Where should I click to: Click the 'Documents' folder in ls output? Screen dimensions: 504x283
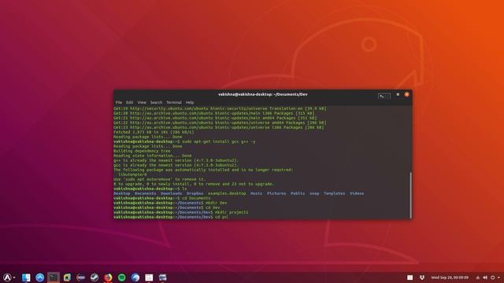click(x=145, y=193)
